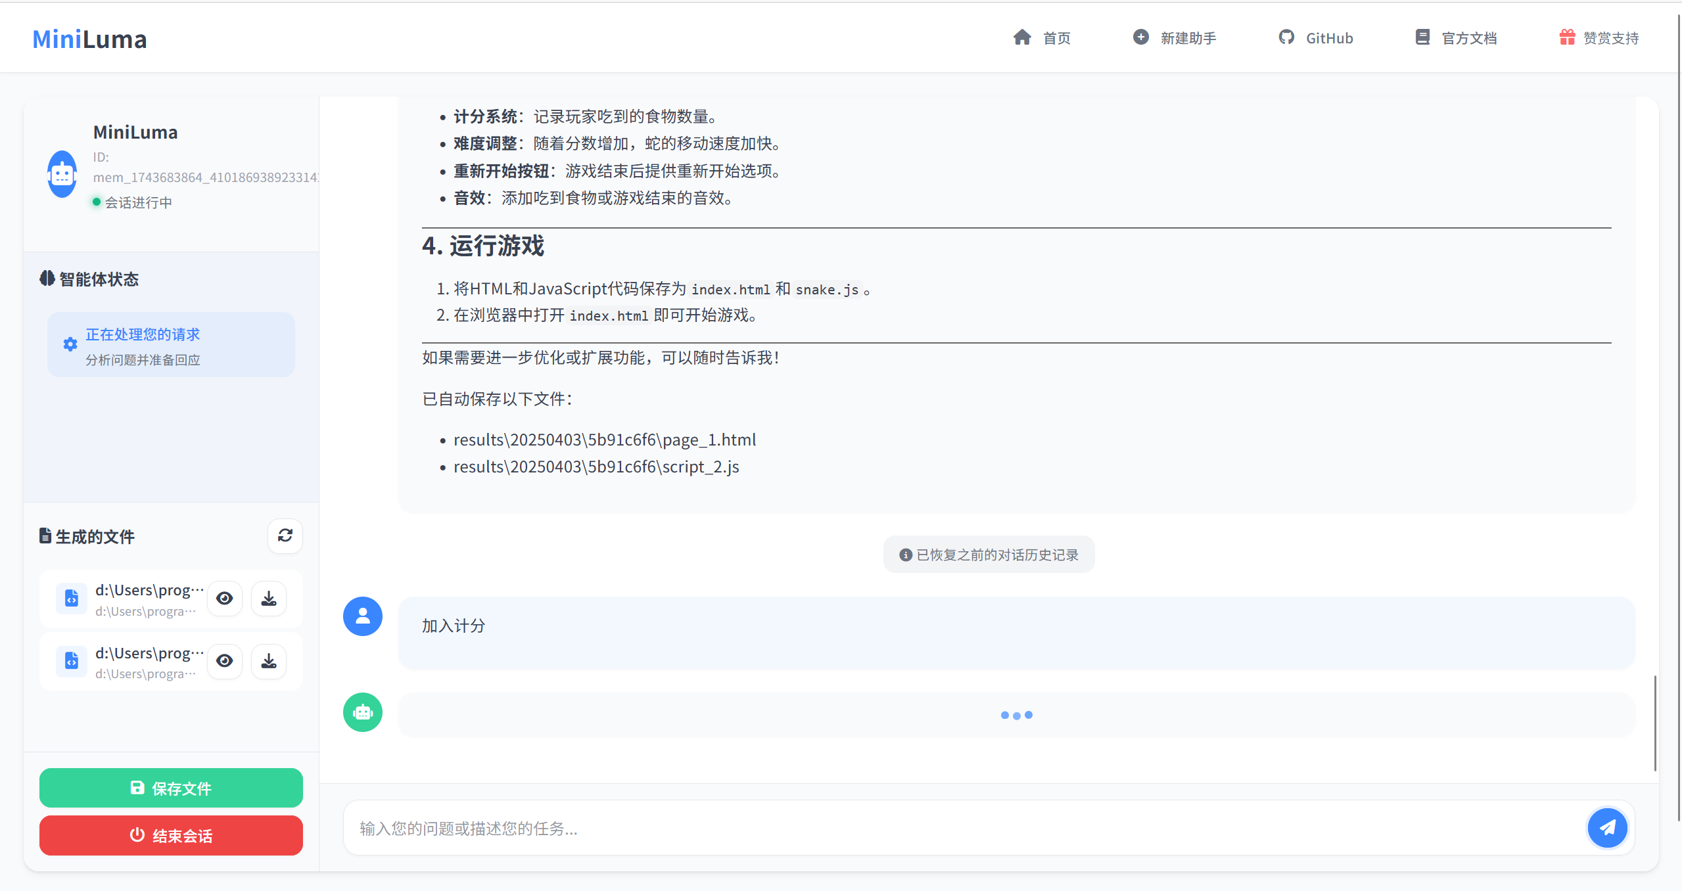Download the second generated file
The width and height of the screenshot is (1682, 891).
269,660
